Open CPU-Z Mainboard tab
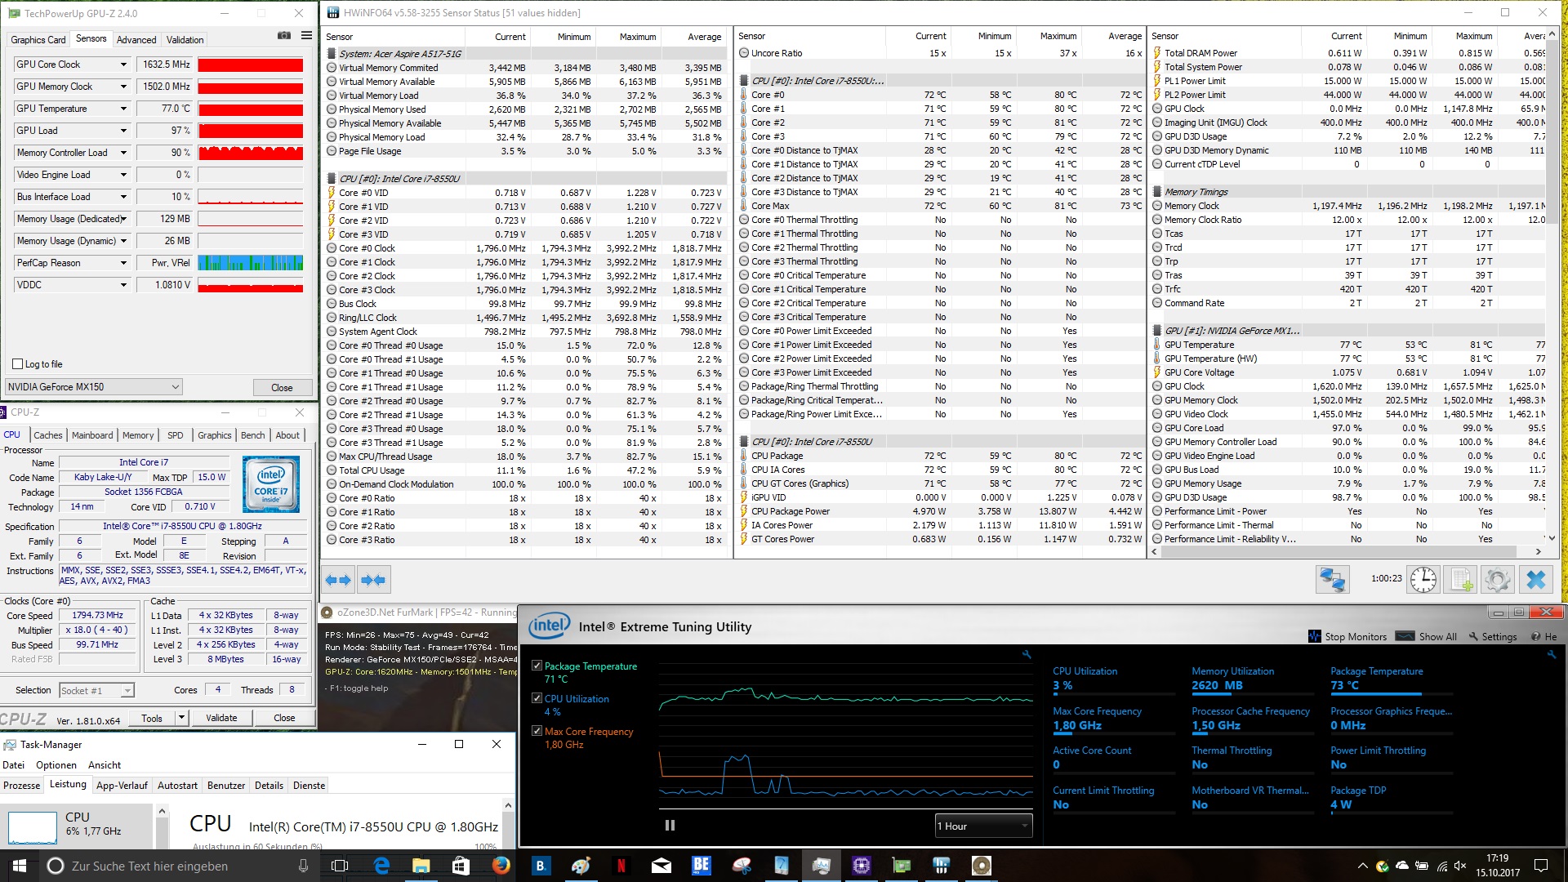1568x882 pixels. pos(92,435)
